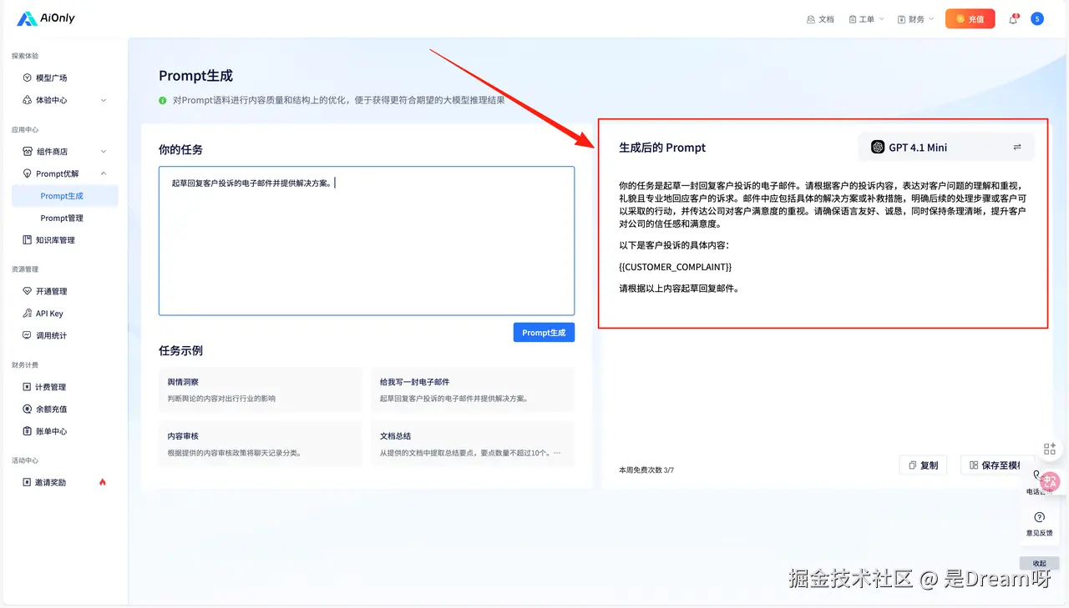Click the 本周免费次数 3/7 text
The width and height of the screenshot is (1069, 608).
coord(646,470)
